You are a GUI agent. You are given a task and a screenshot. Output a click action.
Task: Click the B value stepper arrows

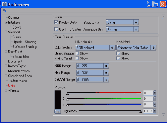click(155, 104)
